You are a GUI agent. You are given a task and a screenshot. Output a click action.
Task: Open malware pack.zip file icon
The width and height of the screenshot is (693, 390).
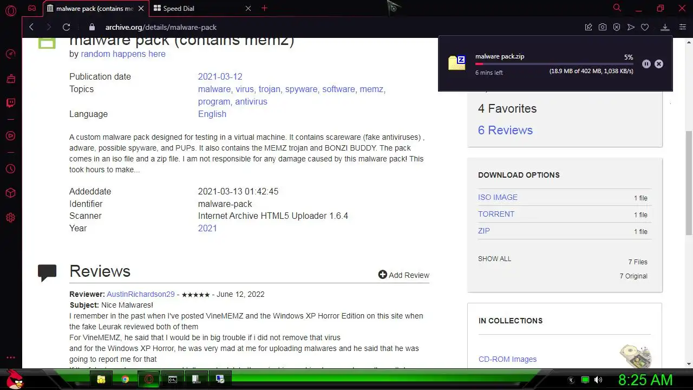pyautogui.click(x=457, y=63)
